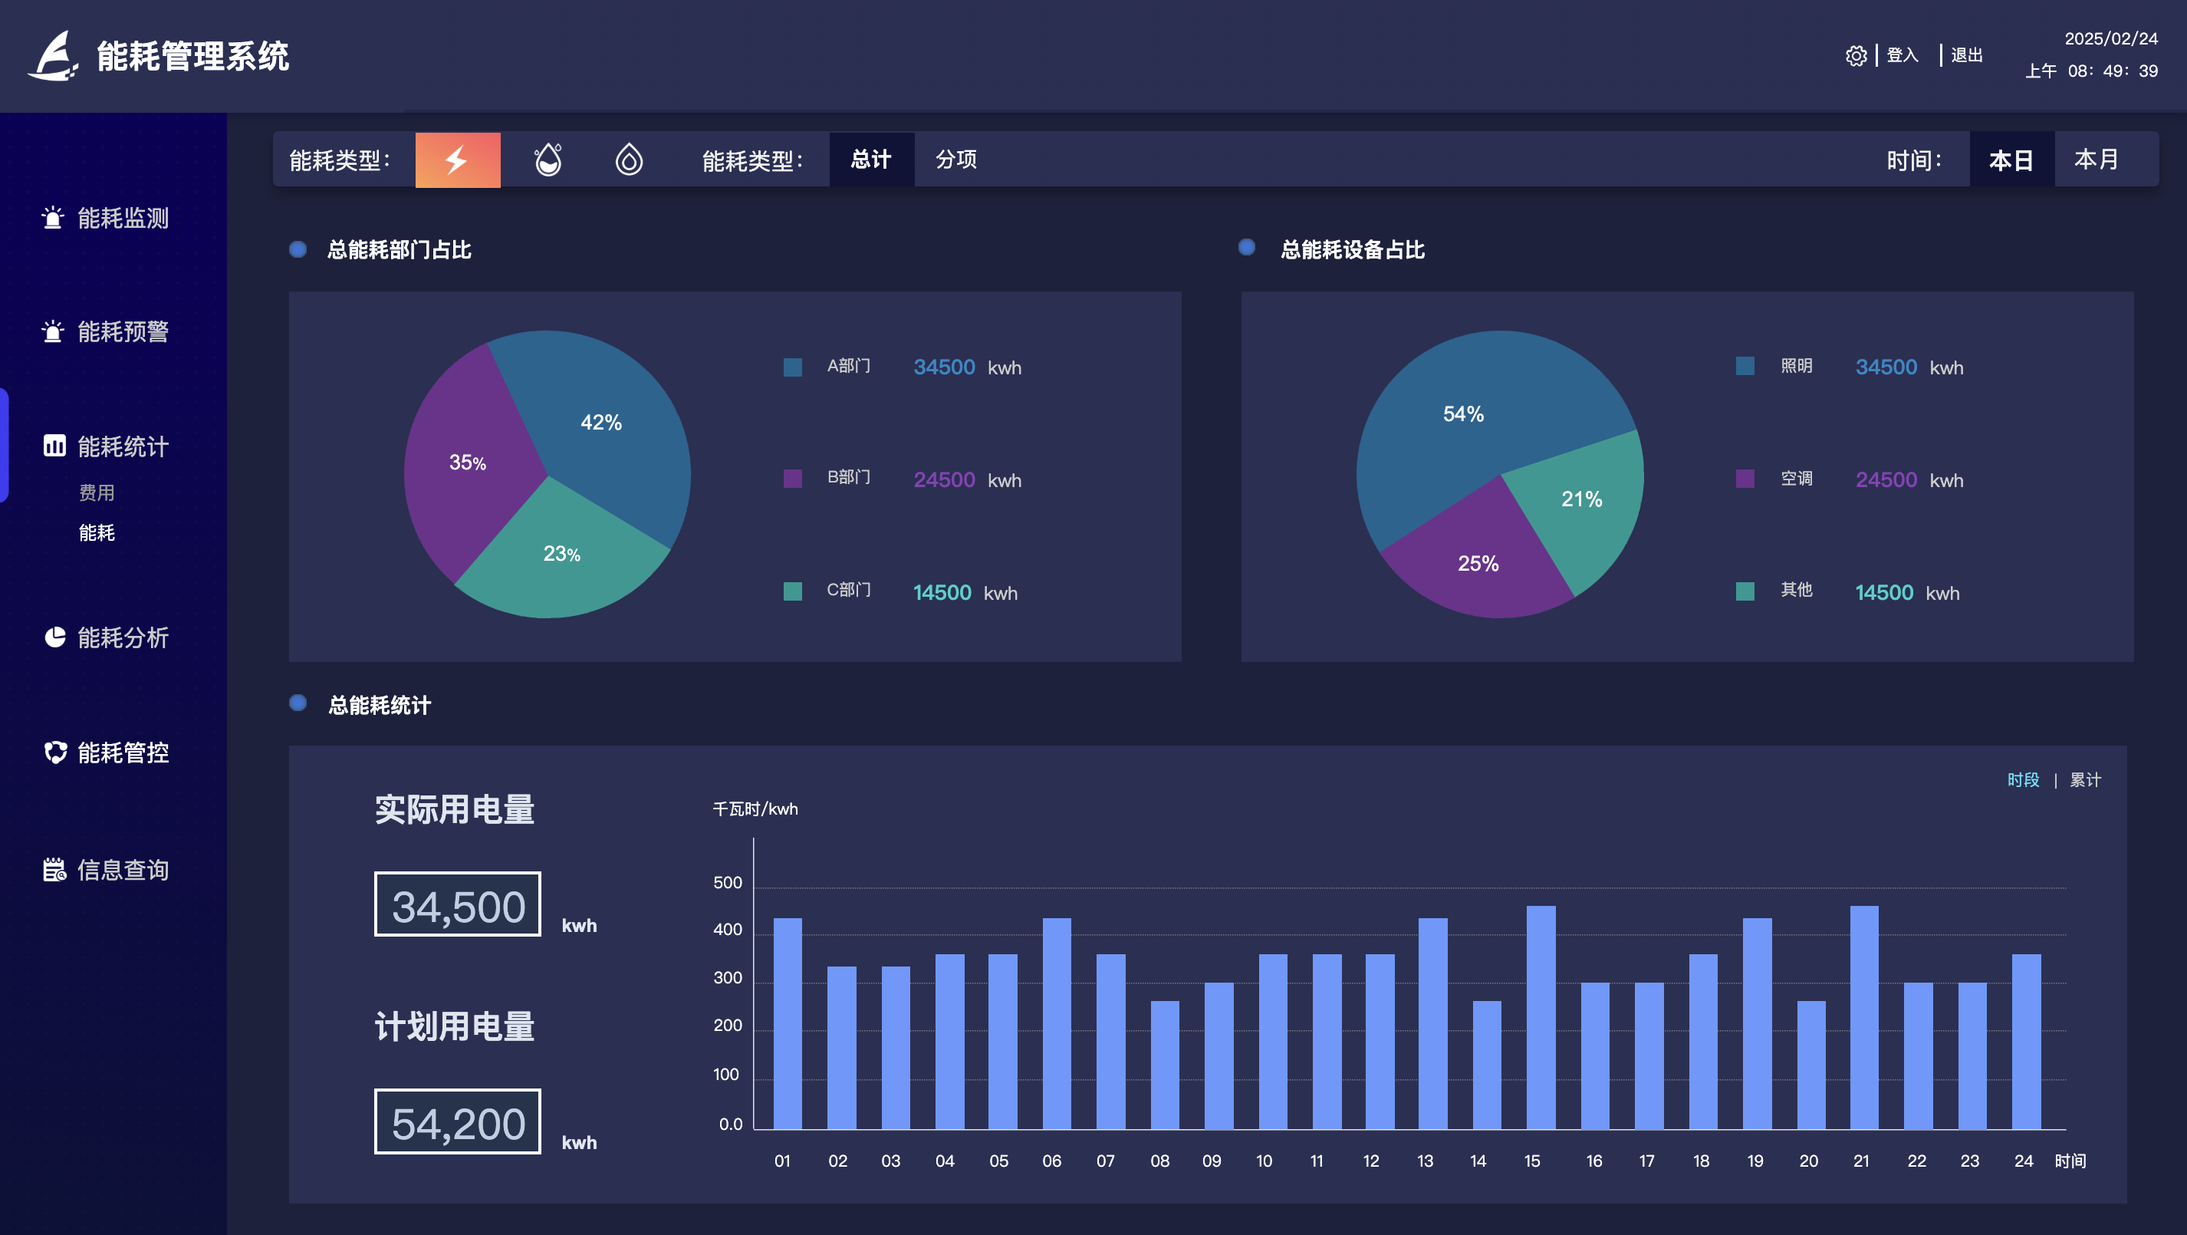Select the water droplet energy type icon
The image size is (2187, 1235).
(548, 160)
